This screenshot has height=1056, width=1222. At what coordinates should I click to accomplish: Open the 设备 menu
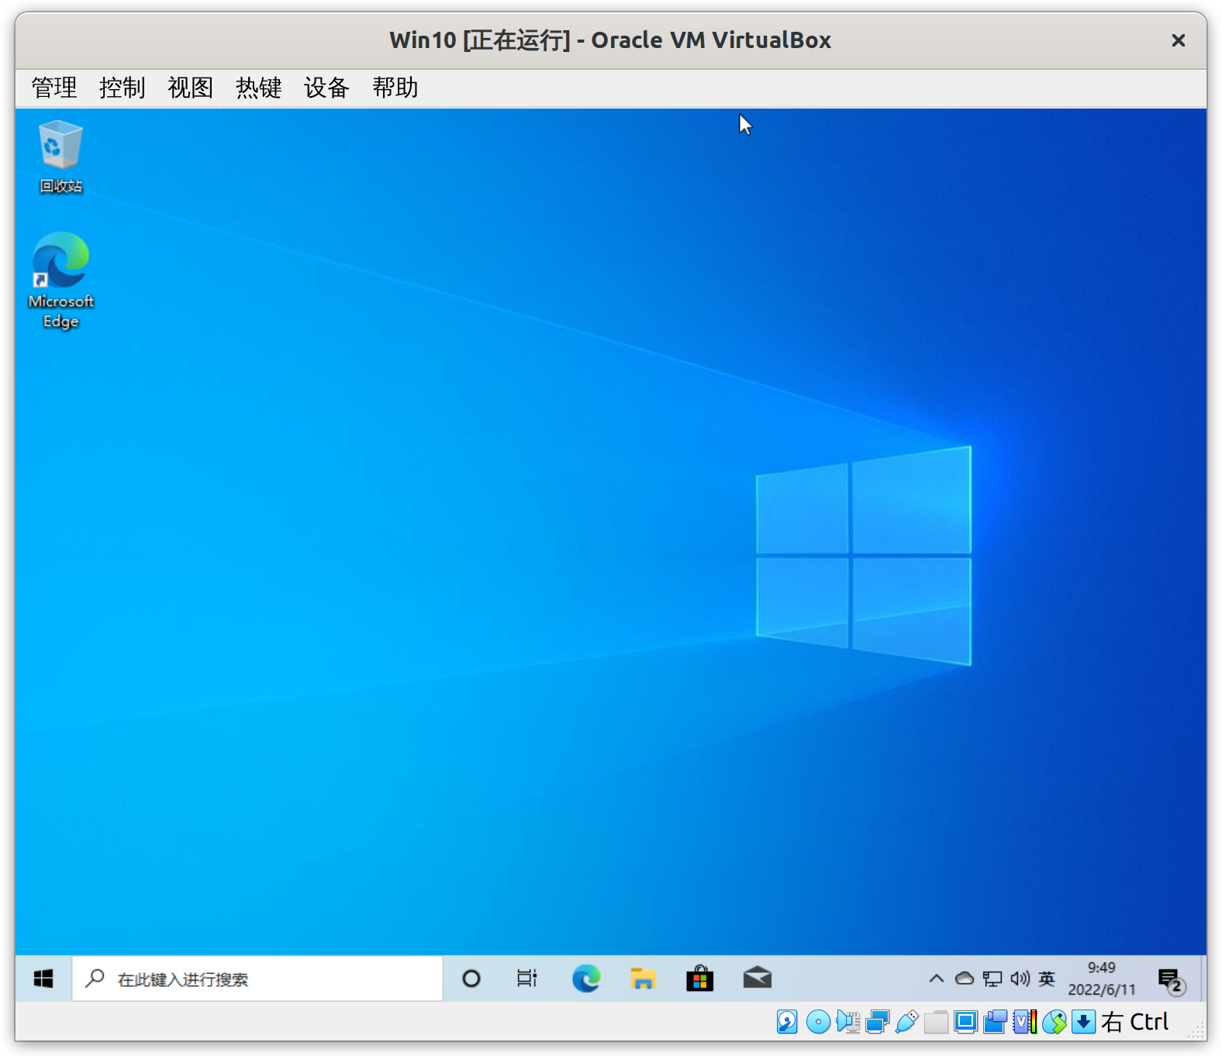pos(327,88)
